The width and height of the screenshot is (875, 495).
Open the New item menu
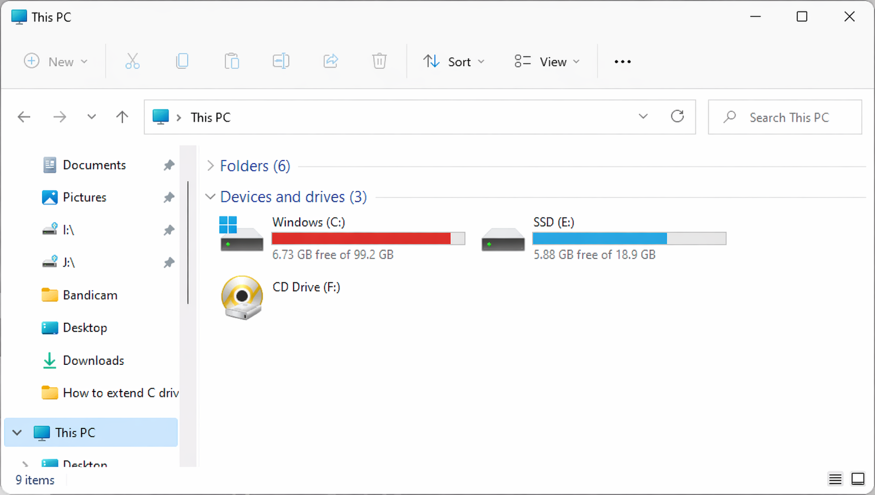55,61
